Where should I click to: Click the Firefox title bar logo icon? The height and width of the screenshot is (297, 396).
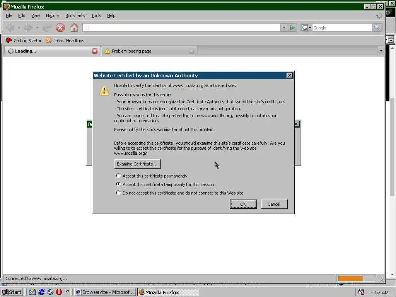coord(7,7)
